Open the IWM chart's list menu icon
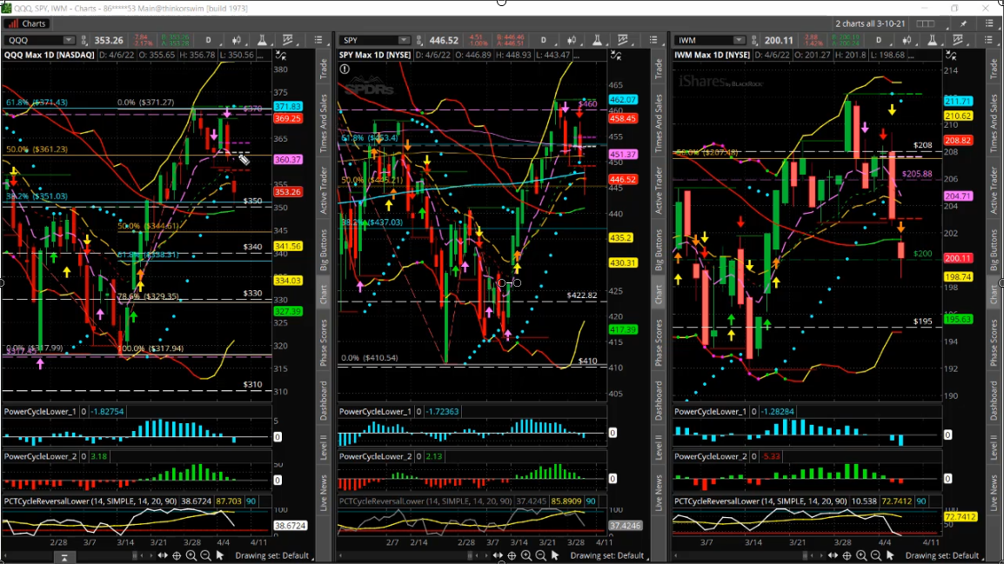Image resolution: width=1004 pixels, height=564 pixels. pyautogui.click(x=988, y=40)
